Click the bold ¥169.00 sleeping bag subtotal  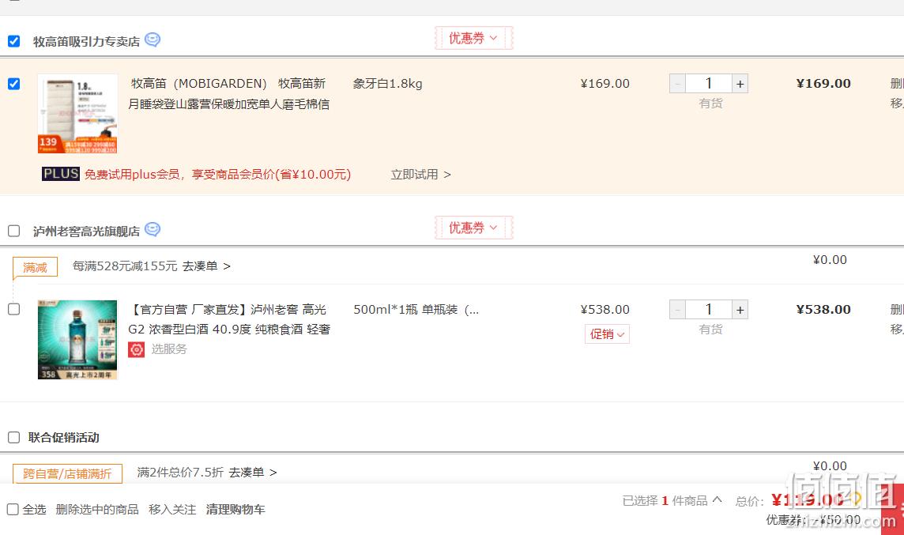823,84
